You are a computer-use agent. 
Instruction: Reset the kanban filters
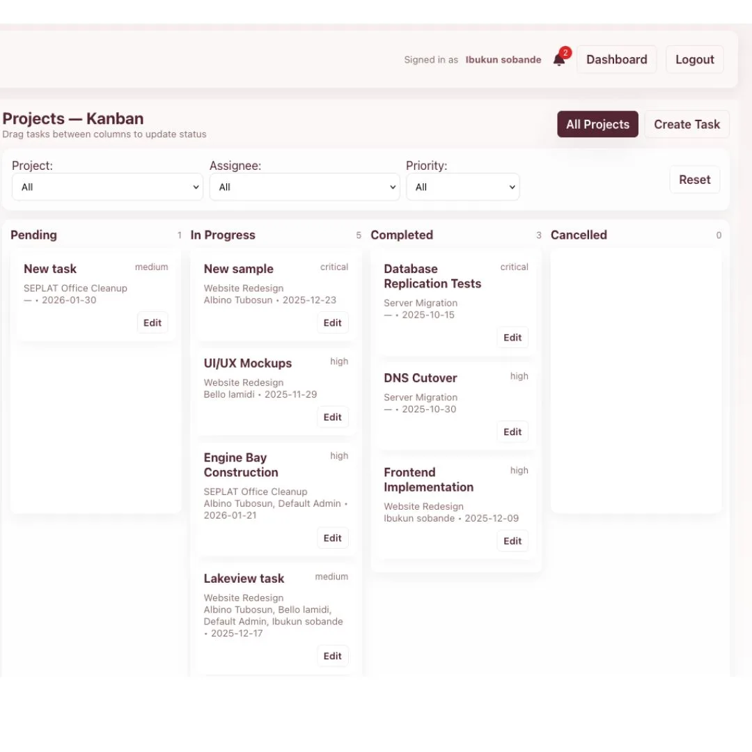click(694, 180)
